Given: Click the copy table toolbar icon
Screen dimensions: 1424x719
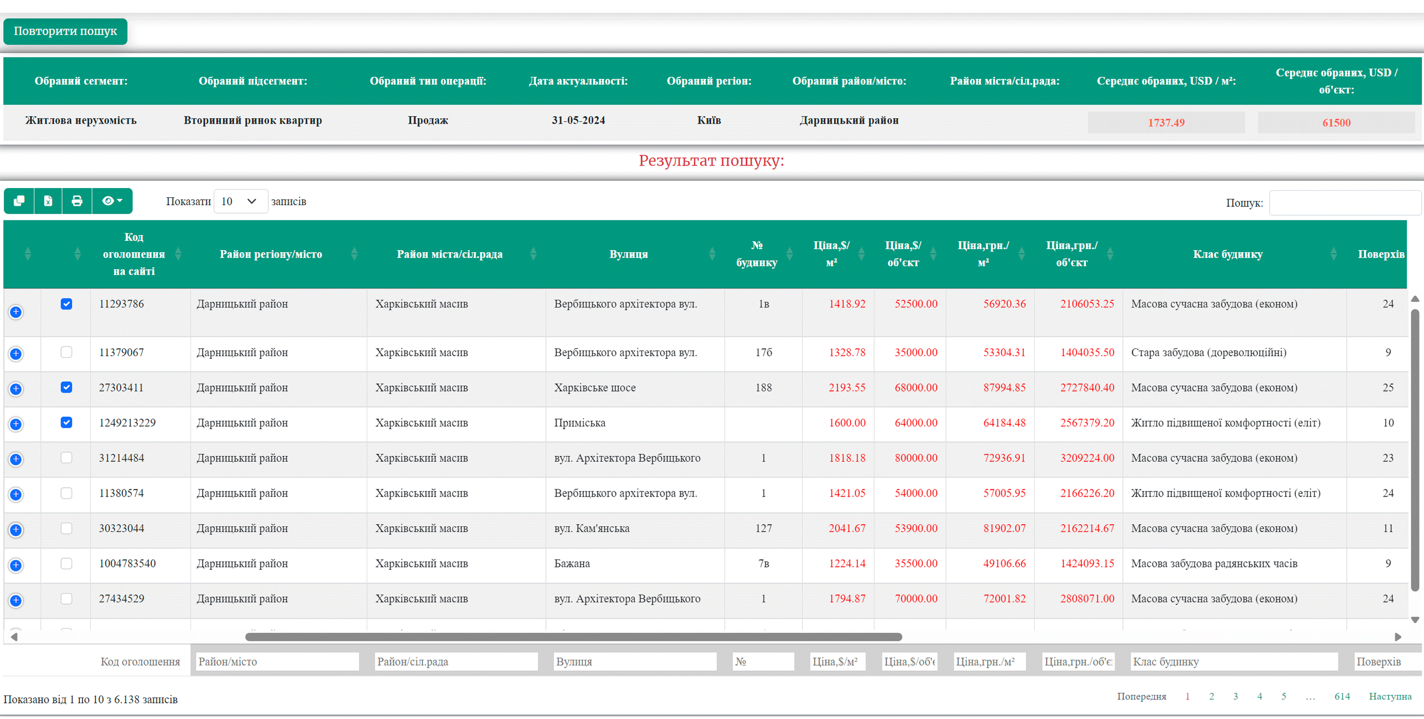Looking at the screenshot, I should coord(19,201).
